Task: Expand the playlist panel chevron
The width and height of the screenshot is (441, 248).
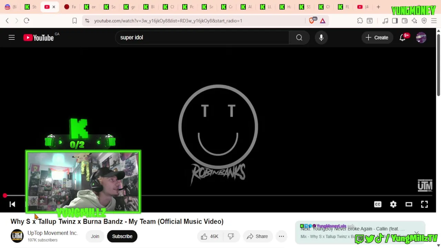Action: tap(417, 232)
